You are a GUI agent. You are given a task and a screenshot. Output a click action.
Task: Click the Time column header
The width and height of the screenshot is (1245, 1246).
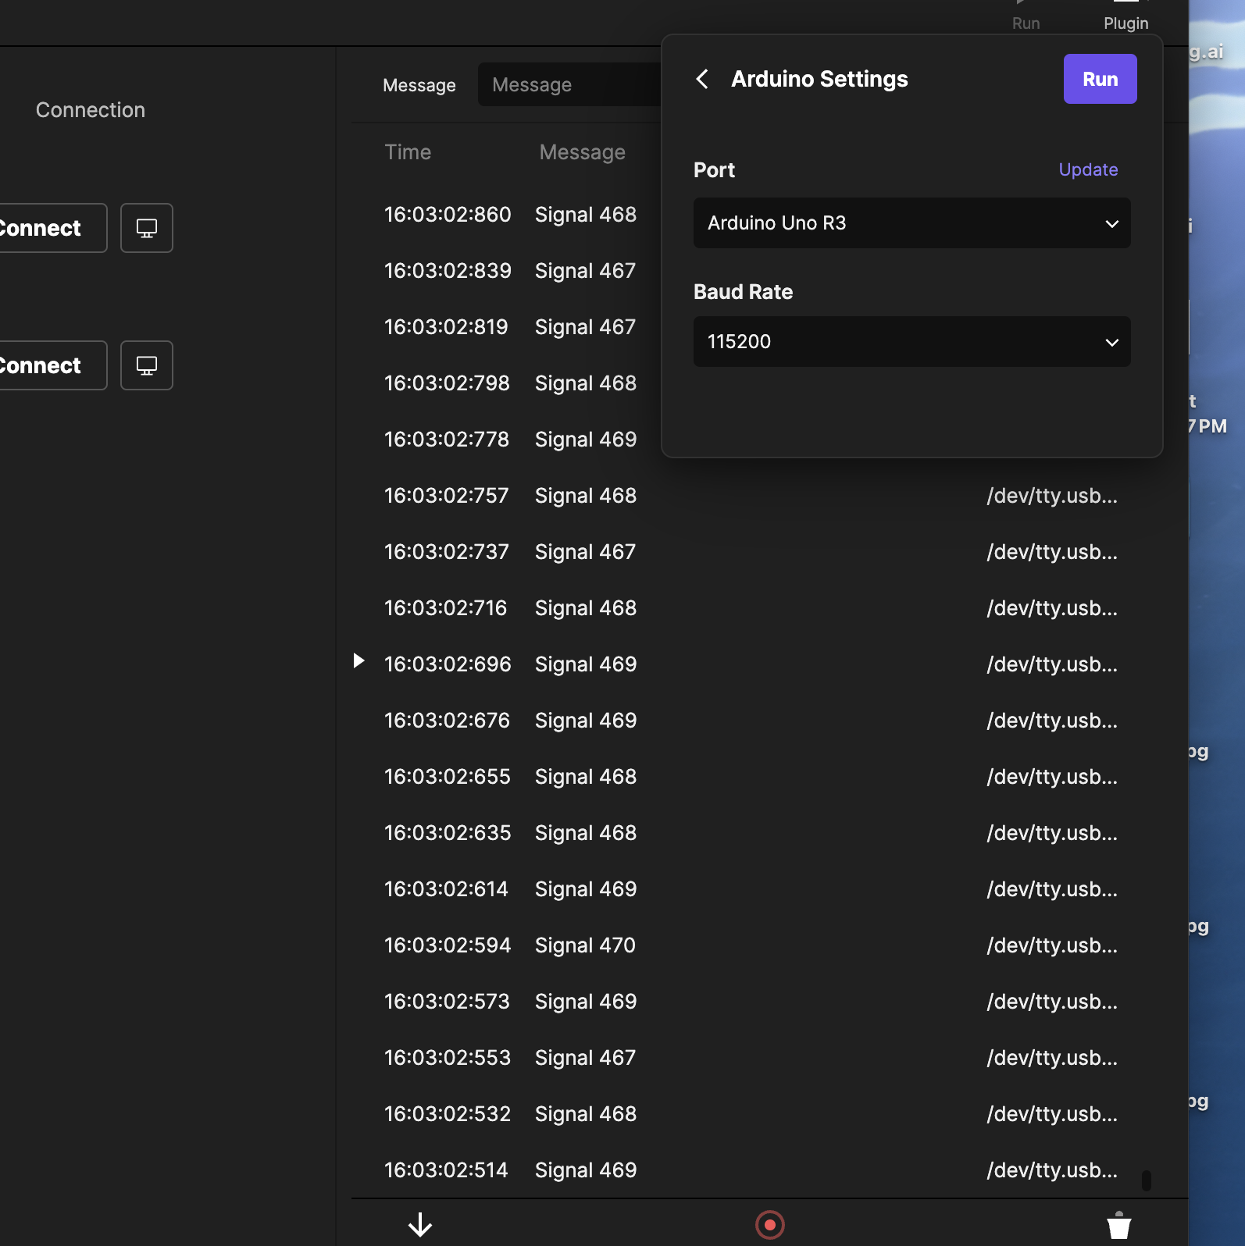408,152
